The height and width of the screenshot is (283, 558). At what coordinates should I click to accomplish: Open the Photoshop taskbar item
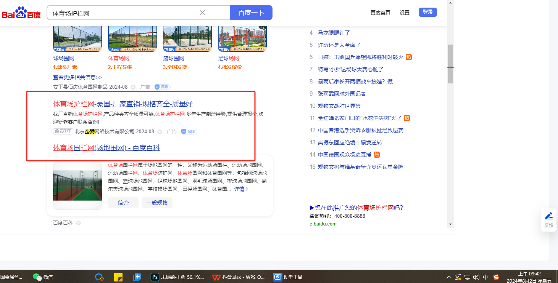click(178, 277)
